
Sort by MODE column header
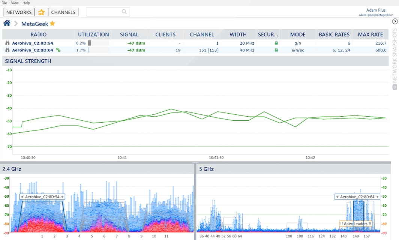coord(298,34)
